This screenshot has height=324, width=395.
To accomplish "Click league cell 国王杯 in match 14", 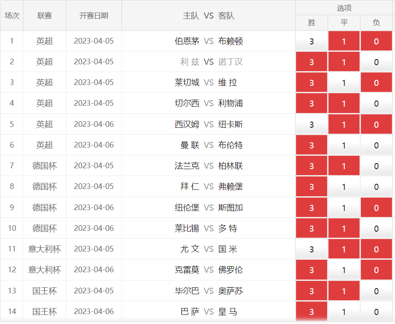I will (x=45, y=311).
